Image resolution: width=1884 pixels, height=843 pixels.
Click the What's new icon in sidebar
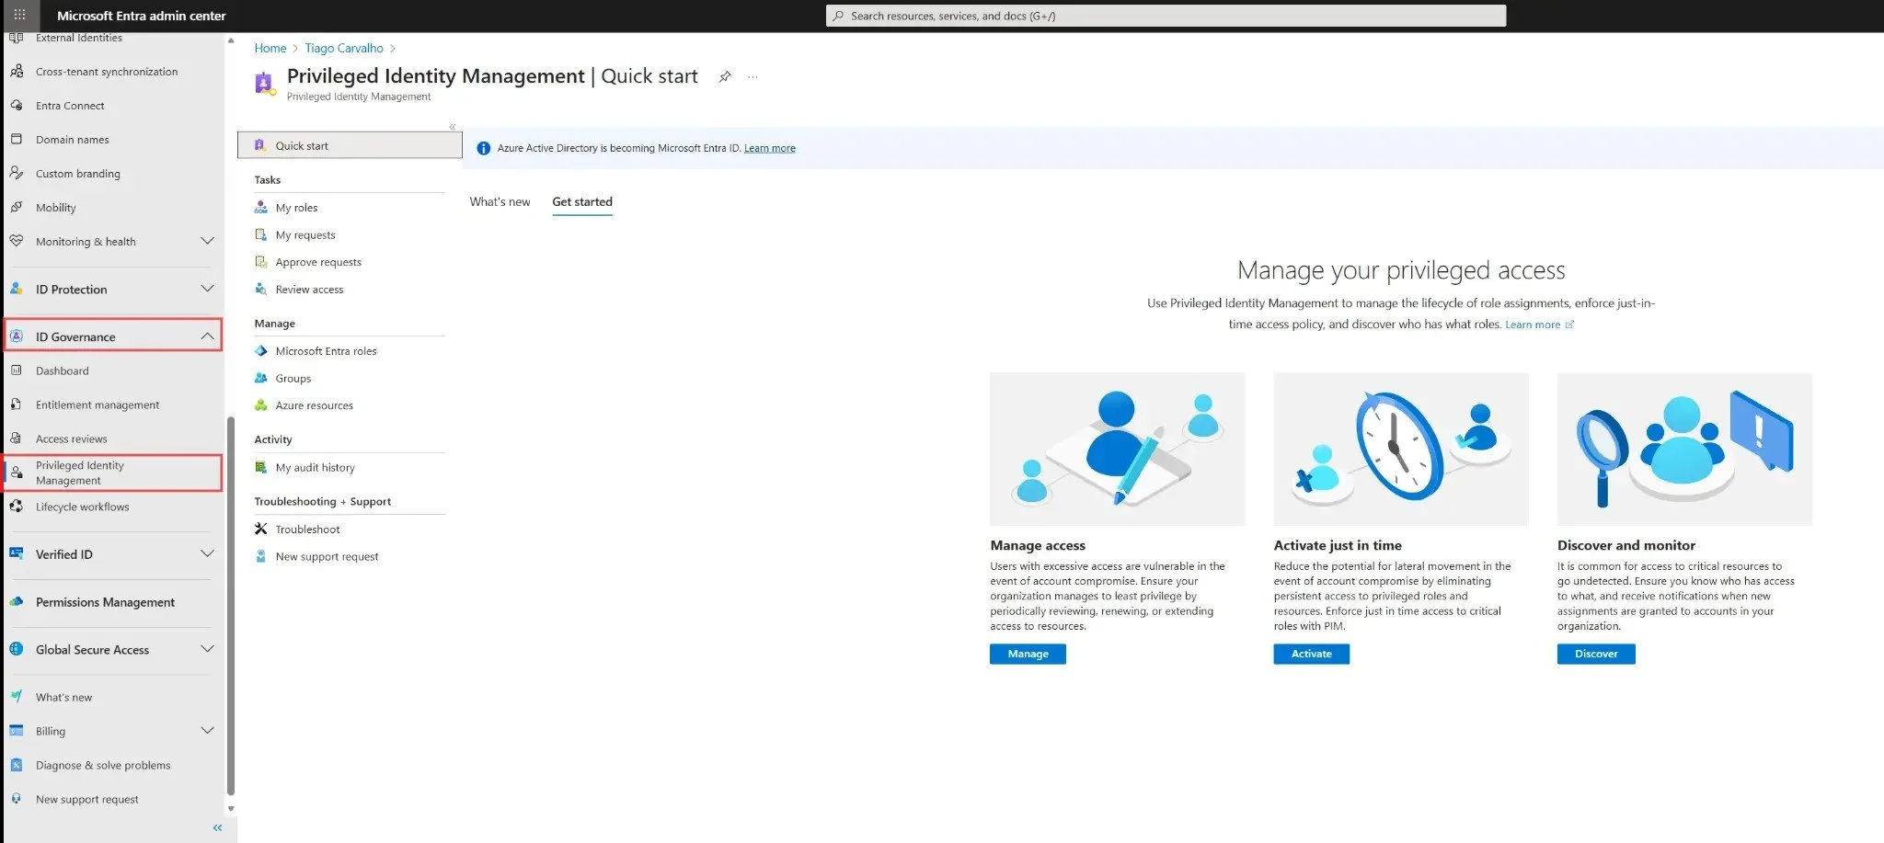(x=17, y=696)
